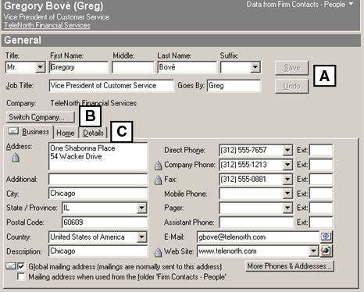Viewport: 364px width, 292px height.
Task: Open the Web Site dropdown arrow
Action: pyautogui.click(x=313, y=251)
